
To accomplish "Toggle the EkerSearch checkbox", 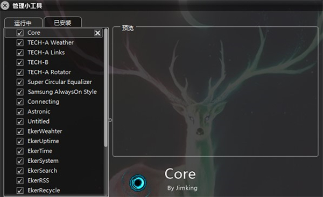I will (x=20, y=171).
